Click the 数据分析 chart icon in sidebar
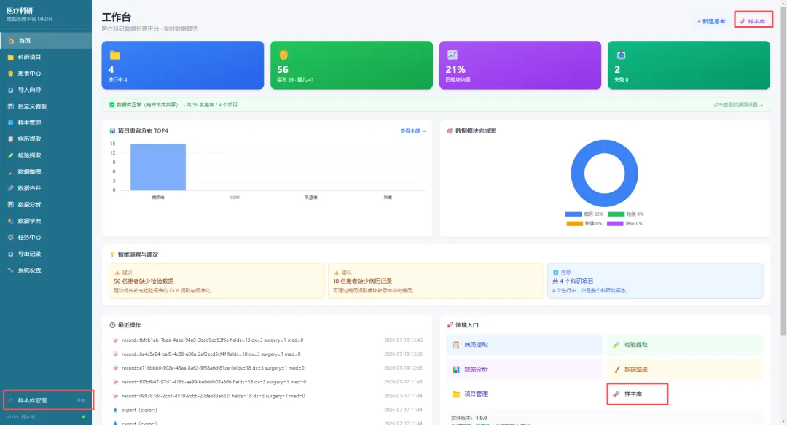The image size is (787, 425). click(10, 205)
